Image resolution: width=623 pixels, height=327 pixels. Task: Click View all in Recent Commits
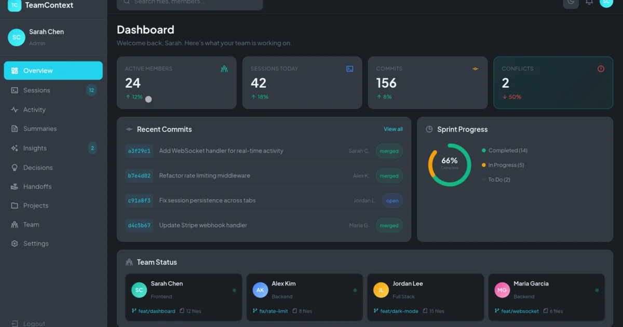pyautogui.click(x=393, y=129)
